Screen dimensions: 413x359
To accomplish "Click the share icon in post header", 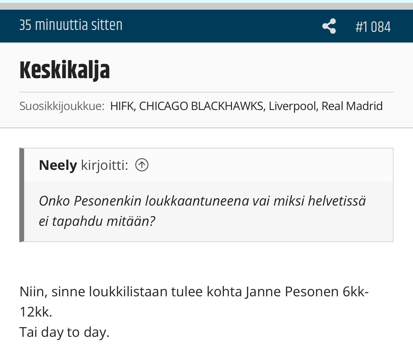I will [329, 26].
